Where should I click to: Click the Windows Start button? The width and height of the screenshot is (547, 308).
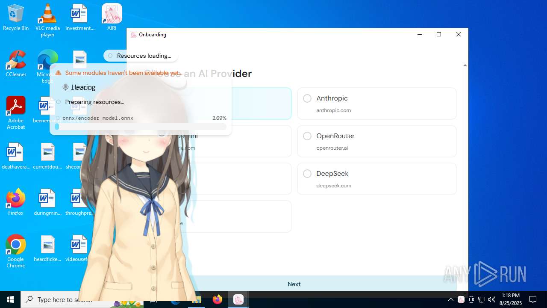tap(10, 299)
